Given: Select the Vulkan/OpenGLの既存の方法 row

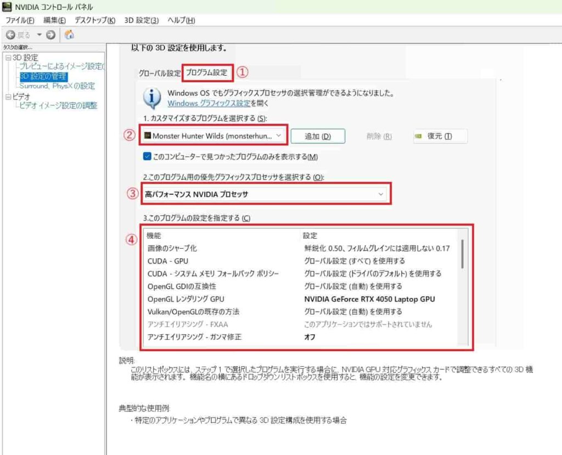Looking at the screenshot, I should [300, 312].
